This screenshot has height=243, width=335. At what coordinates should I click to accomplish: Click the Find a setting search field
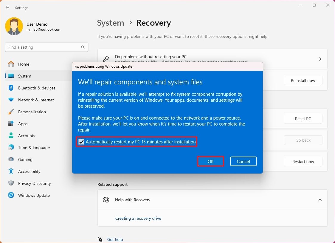(46, 47)
